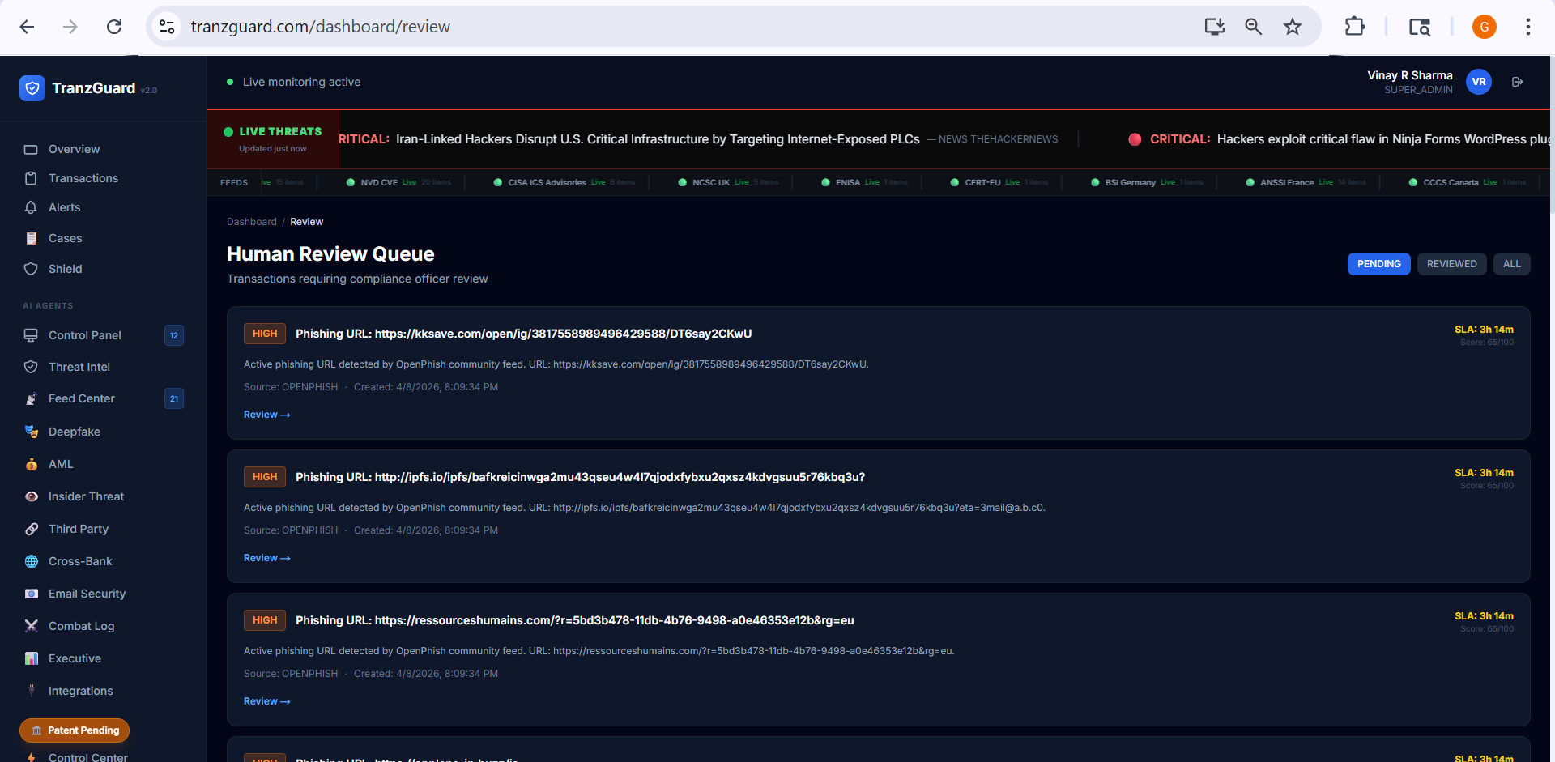This screenshot has width=1555, height=762.
Task: Click the Overview monitor icon
Action: point(31,149)
